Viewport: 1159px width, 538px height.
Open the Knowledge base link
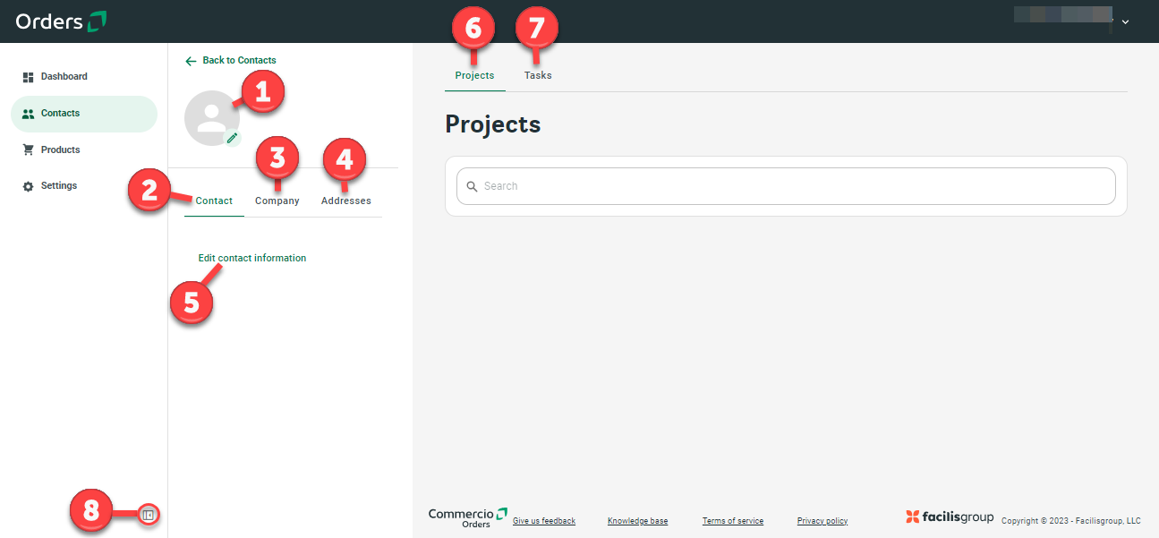coord(637,521)
